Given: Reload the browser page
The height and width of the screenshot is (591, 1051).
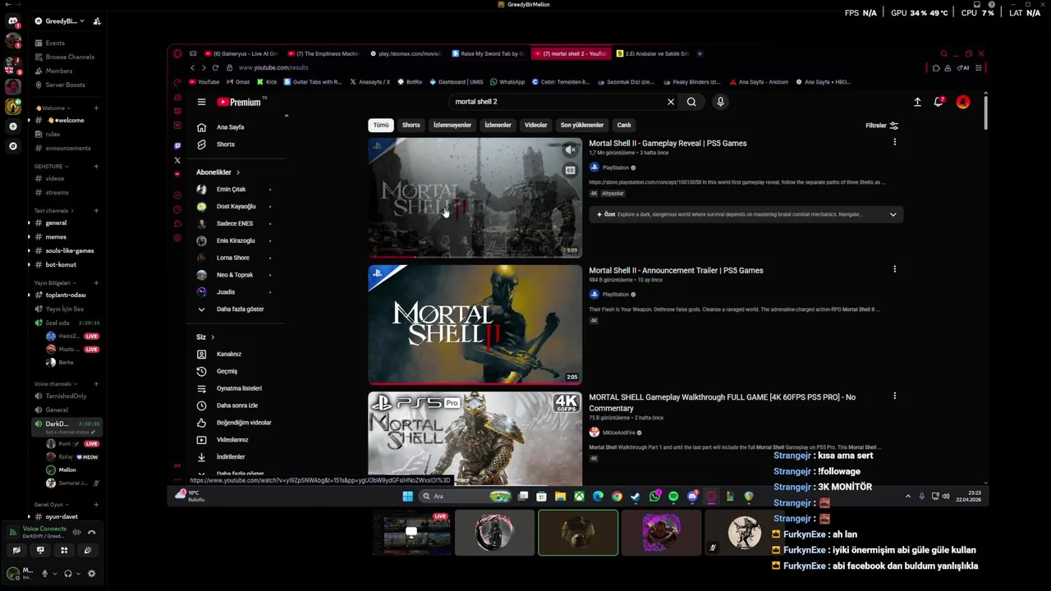Looking at the screenshot, I should pos(215,67).
